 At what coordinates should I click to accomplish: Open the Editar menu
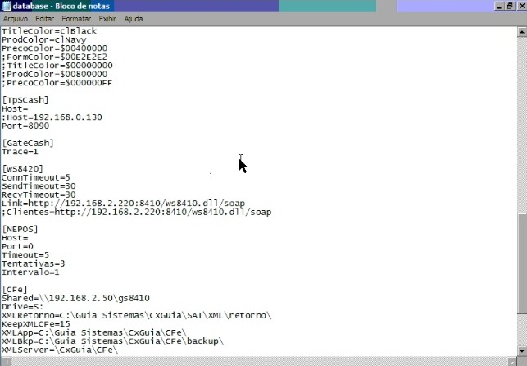click(44, 18)
